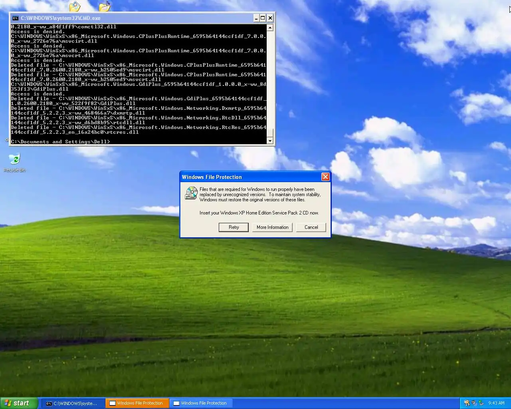The image size is (511, 409).
Task: Close the Windows File Protection dialog
Action: click(325, 177)
